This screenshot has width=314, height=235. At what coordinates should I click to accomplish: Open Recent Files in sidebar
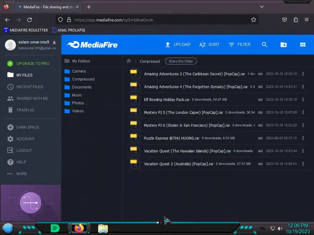[25, 87]
